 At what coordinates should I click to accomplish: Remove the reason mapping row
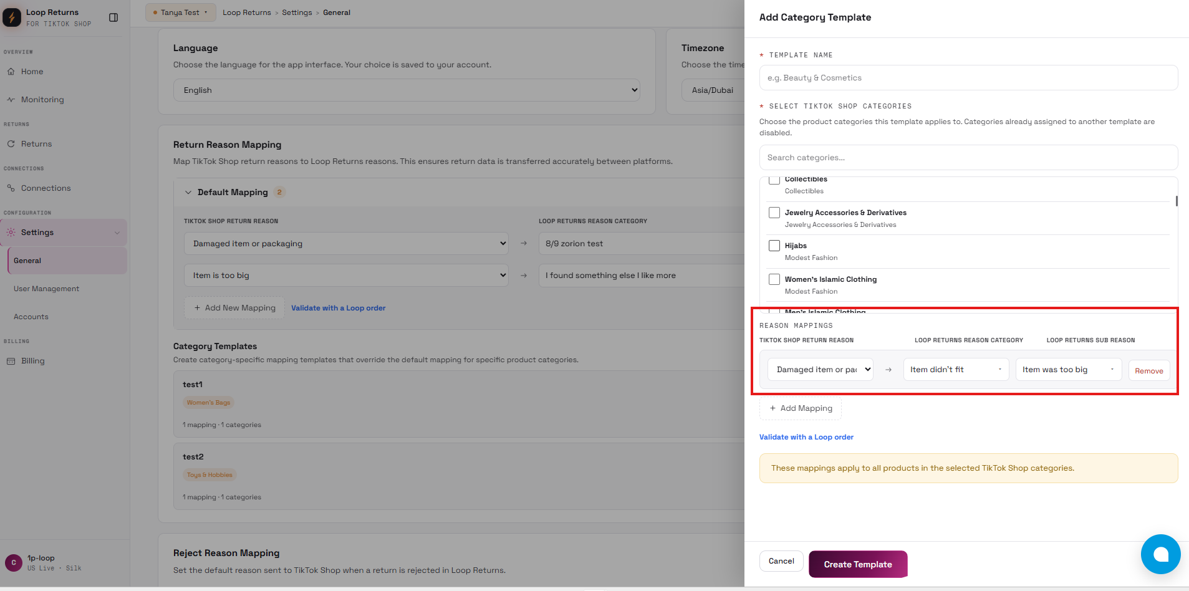(1149, 370)
